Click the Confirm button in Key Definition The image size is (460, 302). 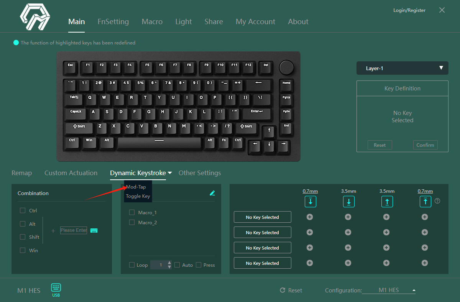point(425,145)
